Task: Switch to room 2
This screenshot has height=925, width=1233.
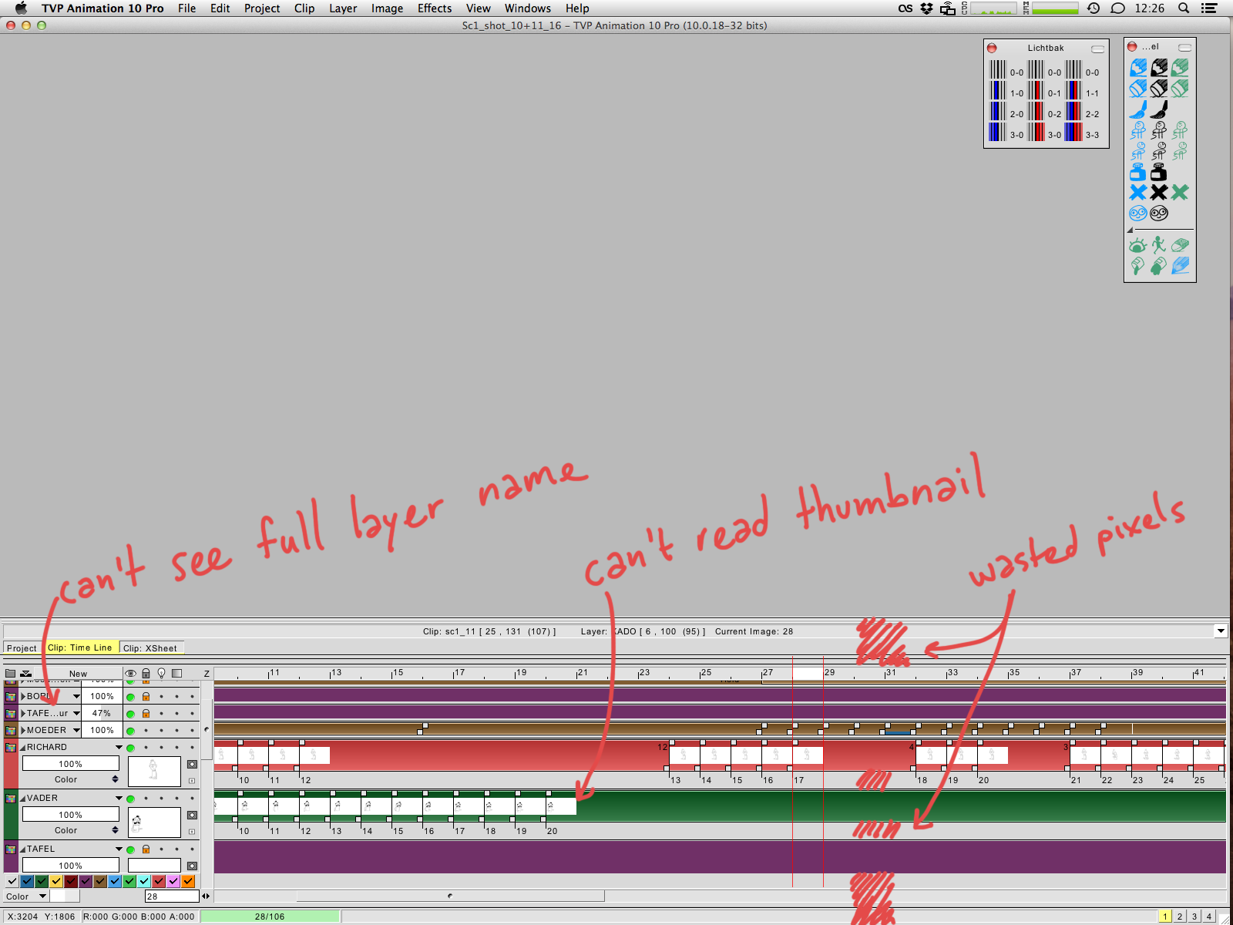Action: click(x=1180, y=917)
